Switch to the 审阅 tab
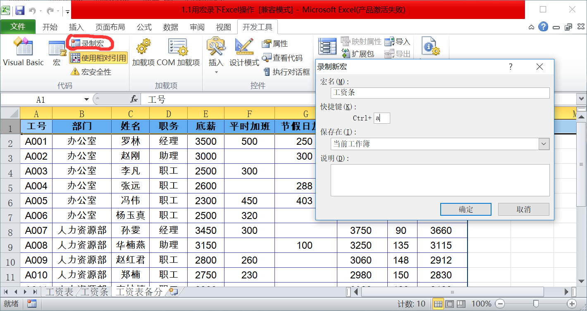 click(197, 27)
